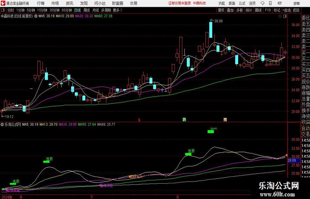Screen dimensions: 310x199
Task: Click the red 中晶科技 stock name
Action: [x=199, y=3]
